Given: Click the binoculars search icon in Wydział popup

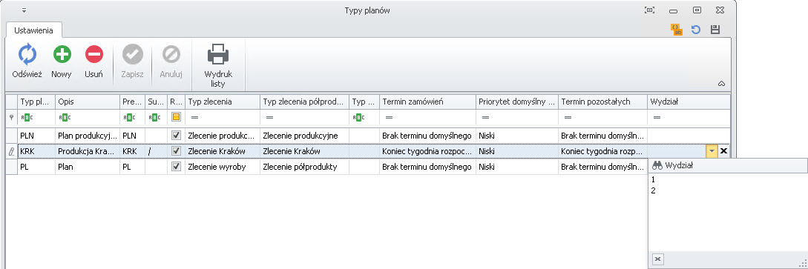Looking at the screenshot, I should (x=657, y=165).
